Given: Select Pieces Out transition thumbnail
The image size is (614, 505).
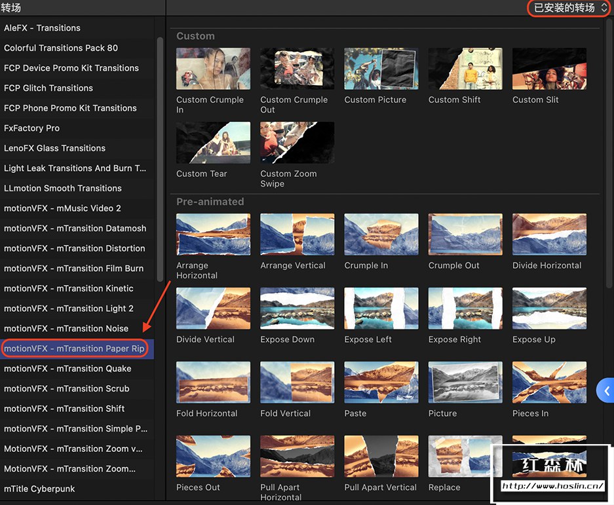Looking at the screenshot, I should [x=213, y=456].
